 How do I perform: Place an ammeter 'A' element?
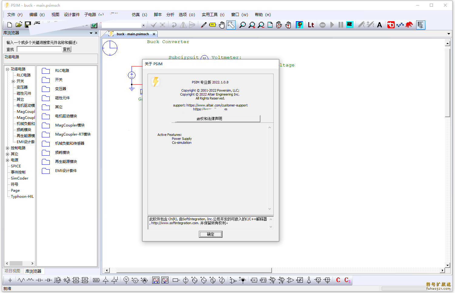tap(144, 280)
